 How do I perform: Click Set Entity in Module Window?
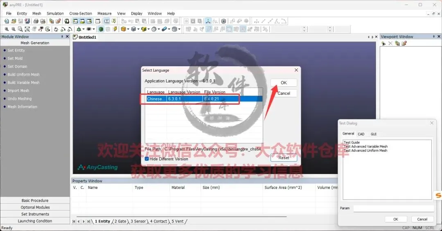point(16,50)
